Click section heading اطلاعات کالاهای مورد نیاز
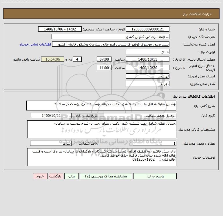 193,96
